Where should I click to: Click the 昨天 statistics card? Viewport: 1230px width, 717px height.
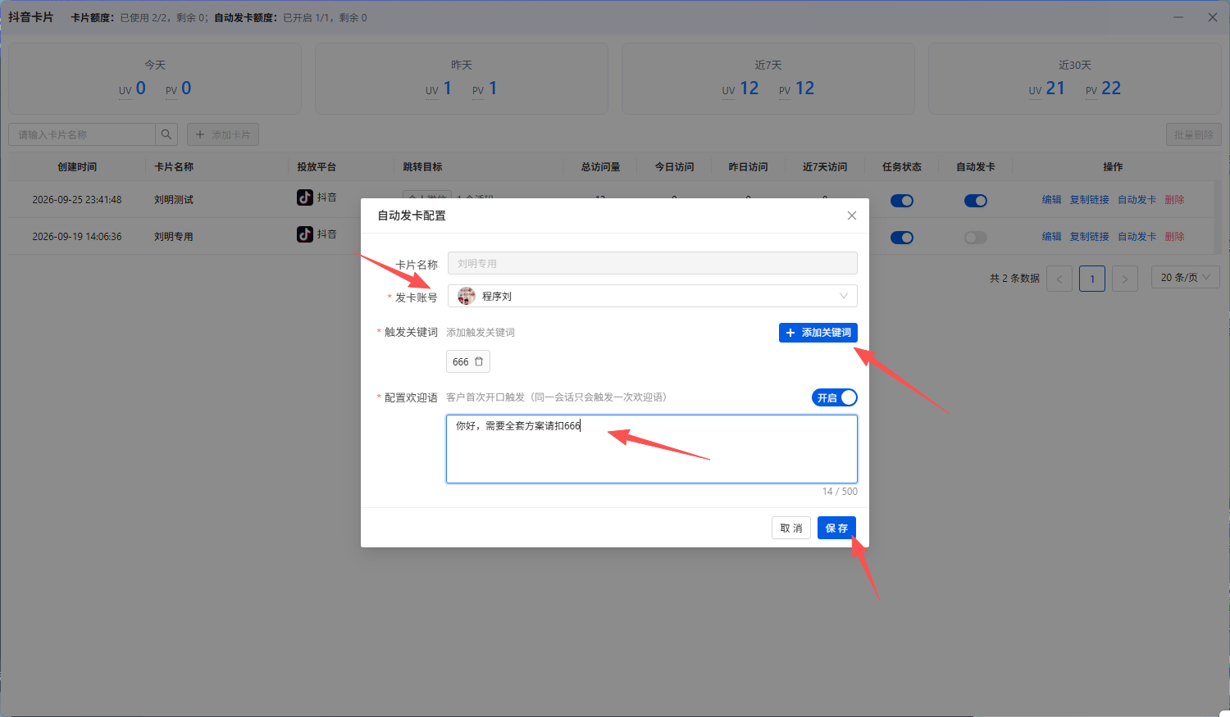point(462,79)
